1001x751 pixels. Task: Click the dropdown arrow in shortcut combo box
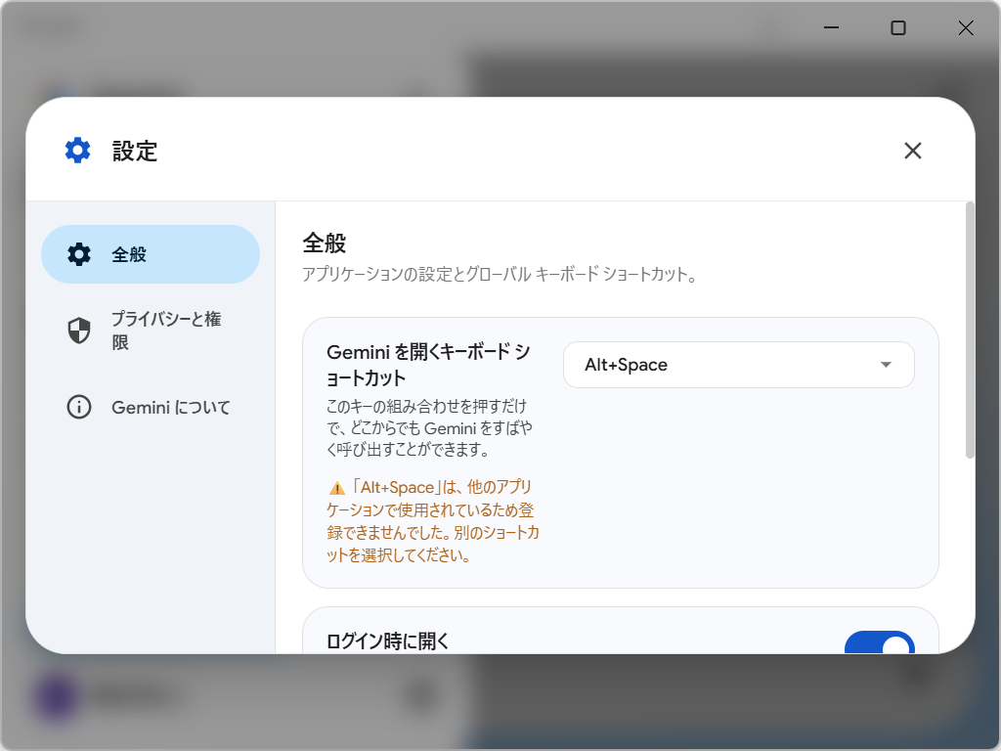coord(886,365)
